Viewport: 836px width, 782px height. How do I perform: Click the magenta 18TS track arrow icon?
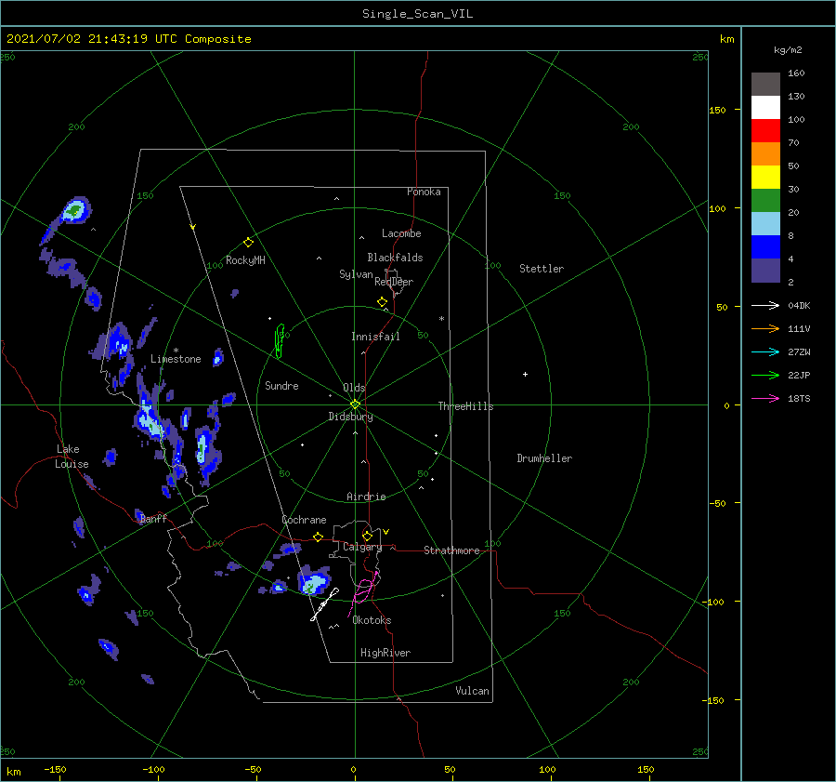tap(765, 398)
